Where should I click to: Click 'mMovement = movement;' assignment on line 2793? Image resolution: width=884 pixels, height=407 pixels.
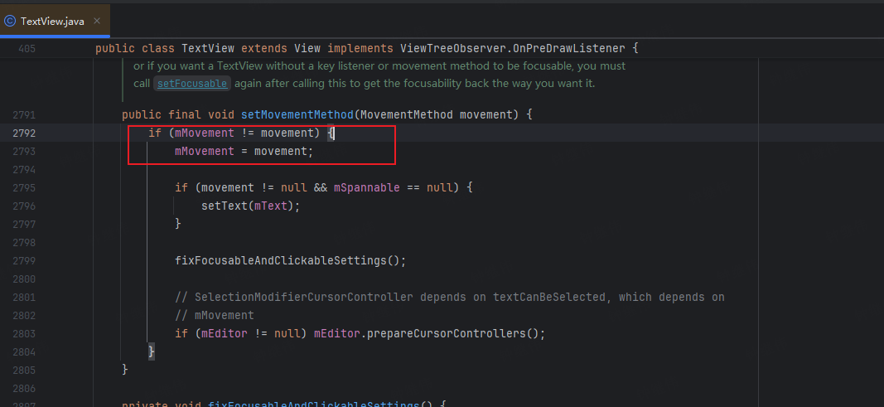244,151
